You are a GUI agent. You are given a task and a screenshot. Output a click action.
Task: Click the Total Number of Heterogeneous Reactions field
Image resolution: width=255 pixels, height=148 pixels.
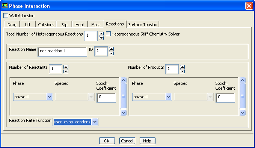[x=91, y=36]
